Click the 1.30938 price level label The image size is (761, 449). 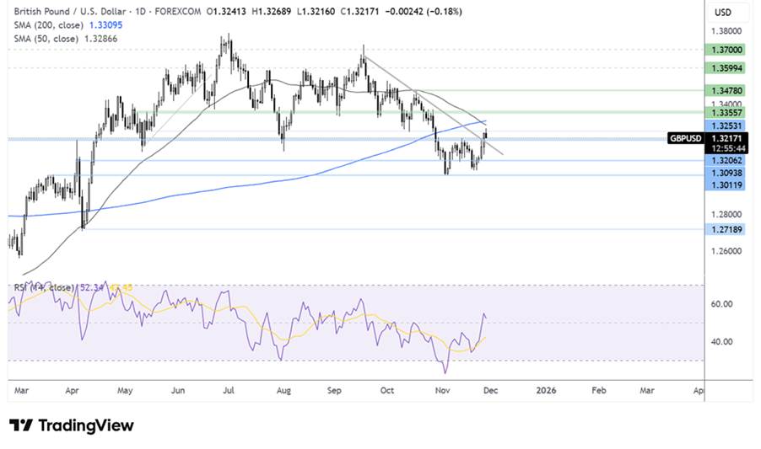pyautogui.click(x=727, y=173)
